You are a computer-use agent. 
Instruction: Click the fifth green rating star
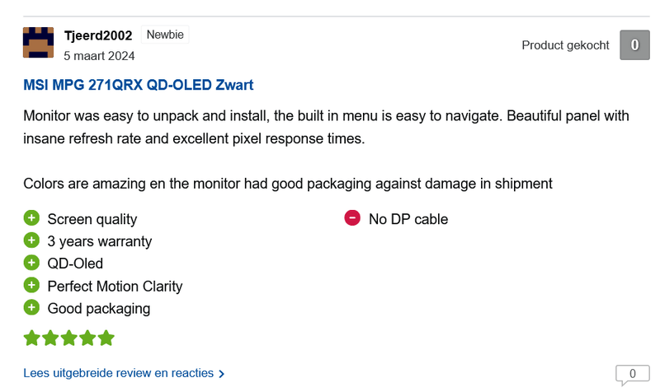(x=106, y=338)
